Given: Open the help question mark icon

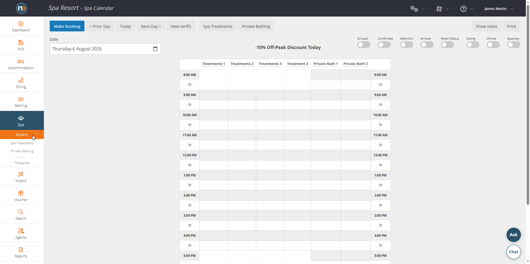Looking at the screenshot, I should click(463, 9).
